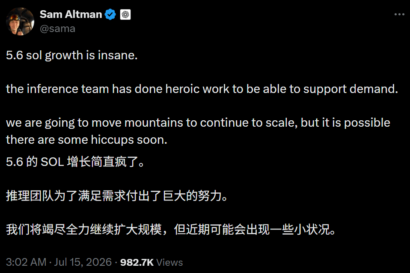This screenshot has height=273, width=410.
Task: Open the Sam Altman display name link
Action: point(71,15)
